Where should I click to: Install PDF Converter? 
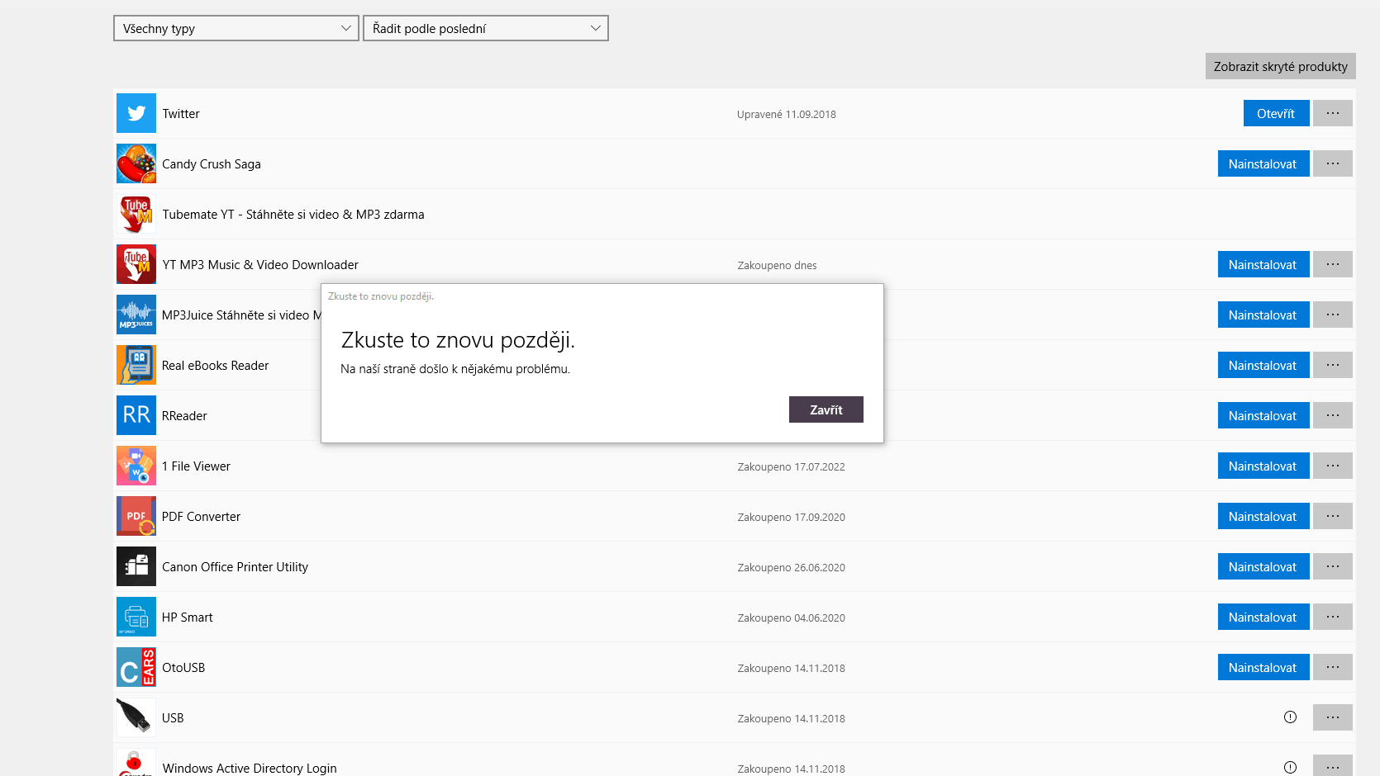1263,516
